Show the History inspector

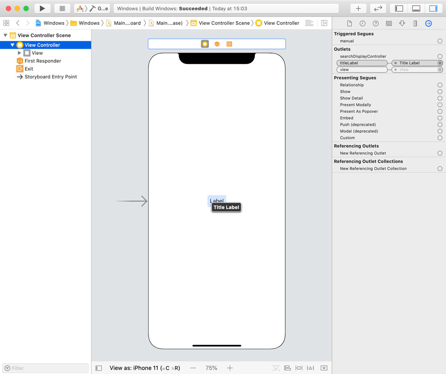tap(362, 23)
